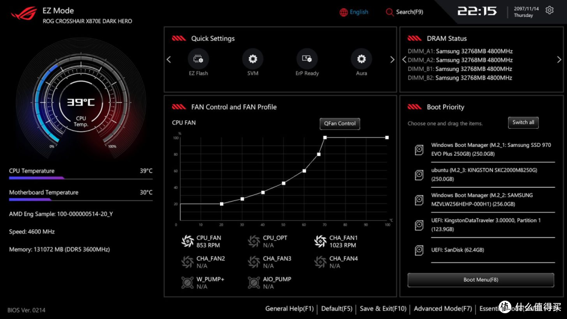Click the AMD Eng Sample processor text

[61, 214]
